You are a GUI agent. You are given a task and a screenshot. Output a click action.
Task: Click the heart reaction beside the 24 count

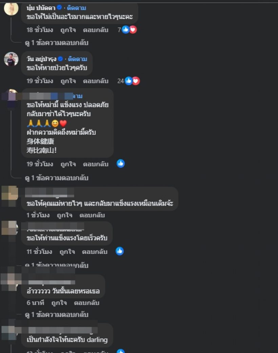pos(136,81)
